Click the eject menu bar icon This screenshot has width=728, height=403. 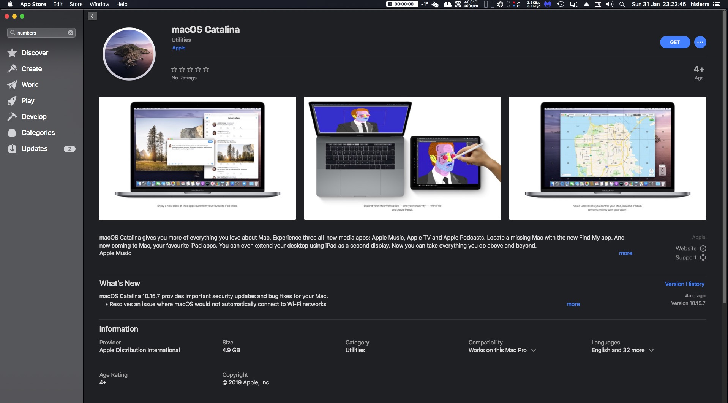coord(586,4)
